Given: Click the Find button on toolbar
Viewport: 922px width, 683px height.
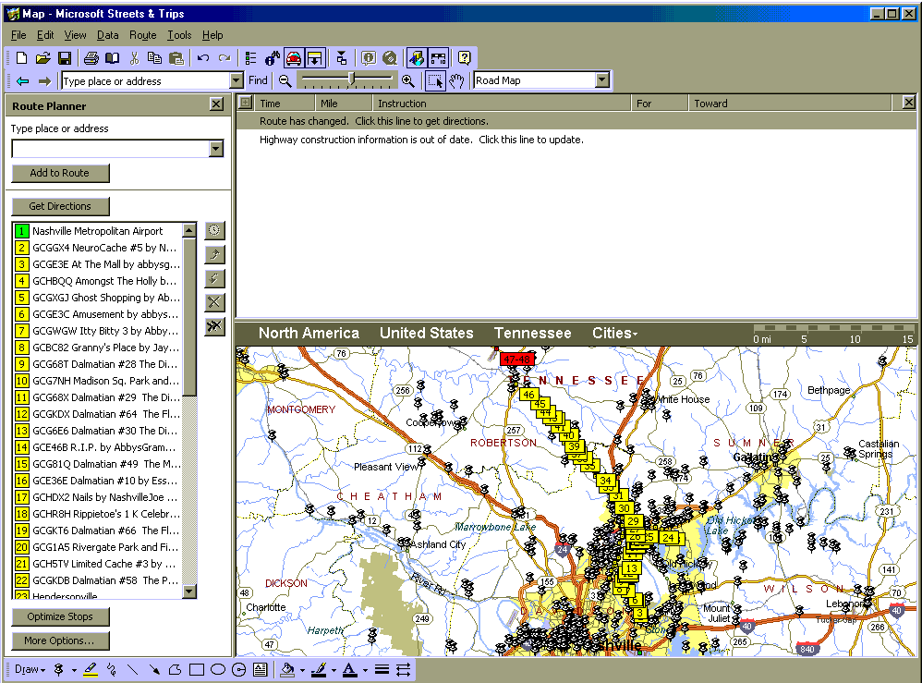Looking at the screenshot, I should click(258, 80).
